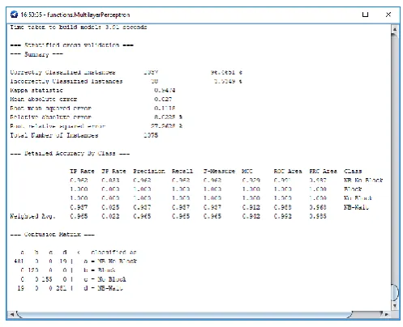Click the 'PRC Area' column header
This screenshot has width=403, height=327.
pos(323,171)
